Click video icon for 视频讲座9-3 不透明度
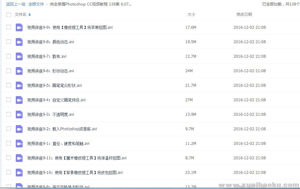The width and height of the screenshot is (300, 189). click(x=19, y=114)
